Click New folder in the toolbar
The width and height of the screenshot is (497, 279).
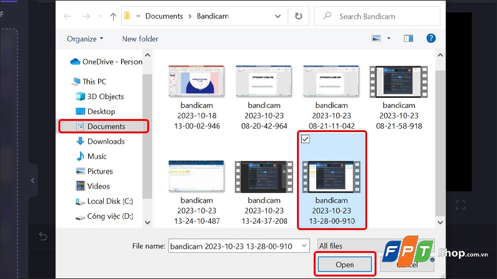[x=140, y=39]
